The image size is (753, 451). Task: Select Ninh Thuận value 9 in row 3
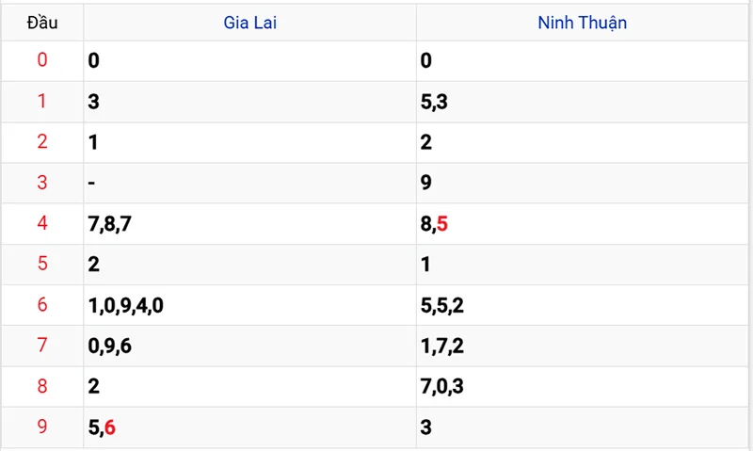[x=426, y=183]
